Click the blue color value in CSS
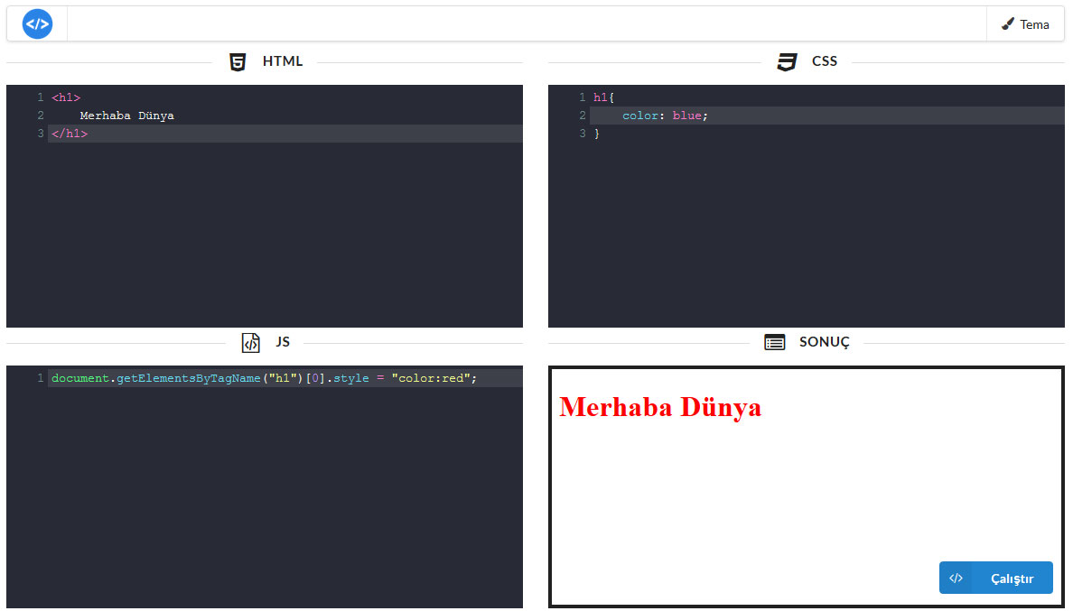 [x=686, y=116]
